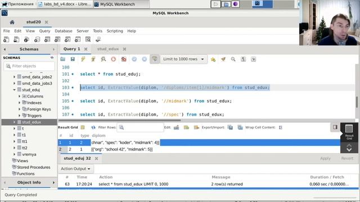The height and width of the screenshot is (202, 360).
Task: Open the Query menu
Action: click(44, 31)
